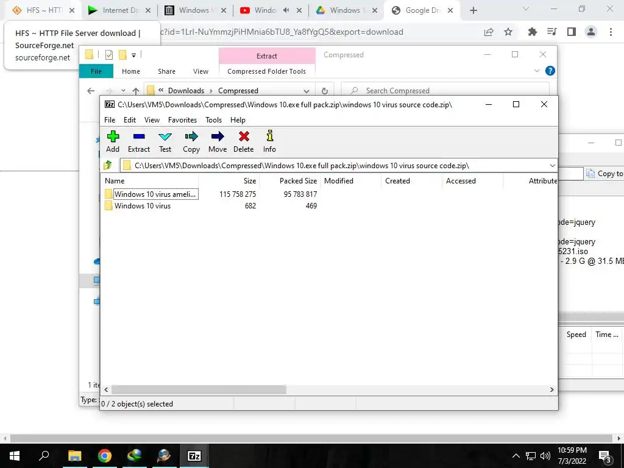Click the Copy icon in 7-Zip toolbar
Image resolution: width=624 pixels, height=468 pixels.
point(191,136)
